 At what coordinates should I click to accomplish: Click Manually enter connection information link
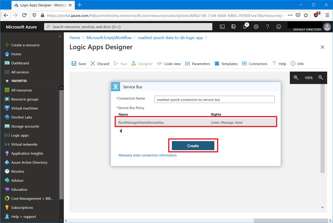pyautogui.click(x=147, y=155)
